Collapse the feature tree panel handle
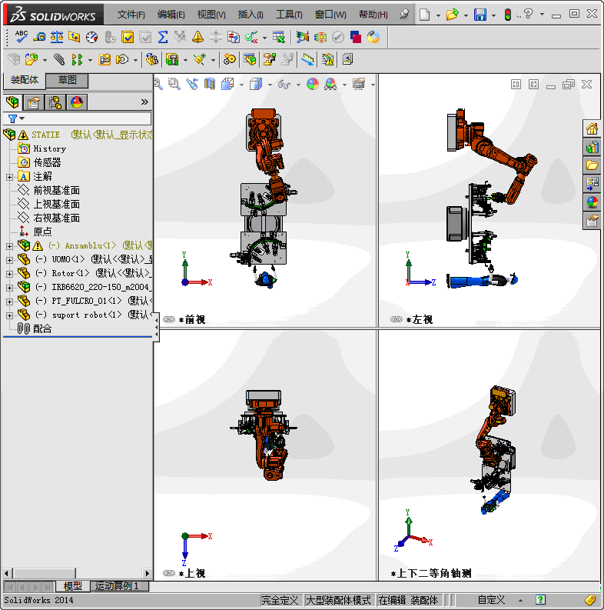This screenshot has height=610, width=604. click(x=156, y=327)
